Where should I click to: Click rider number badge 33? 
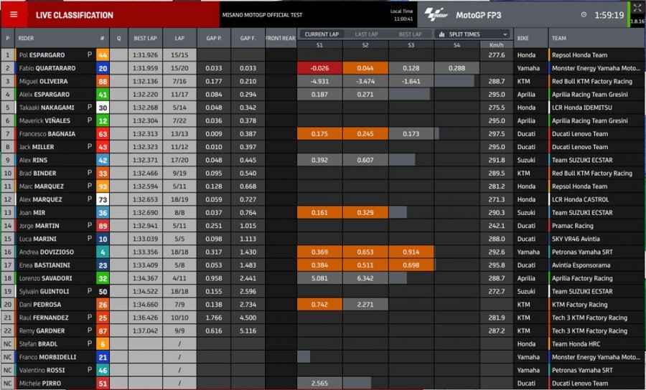103,173
